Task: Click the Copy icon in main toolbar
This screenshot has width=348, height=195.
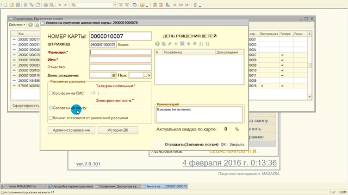Action: pos(32,5)
